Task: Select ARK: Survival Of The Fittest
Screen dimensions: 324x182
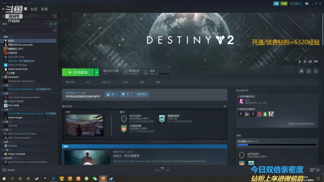Action: click(x=22, y=134)
